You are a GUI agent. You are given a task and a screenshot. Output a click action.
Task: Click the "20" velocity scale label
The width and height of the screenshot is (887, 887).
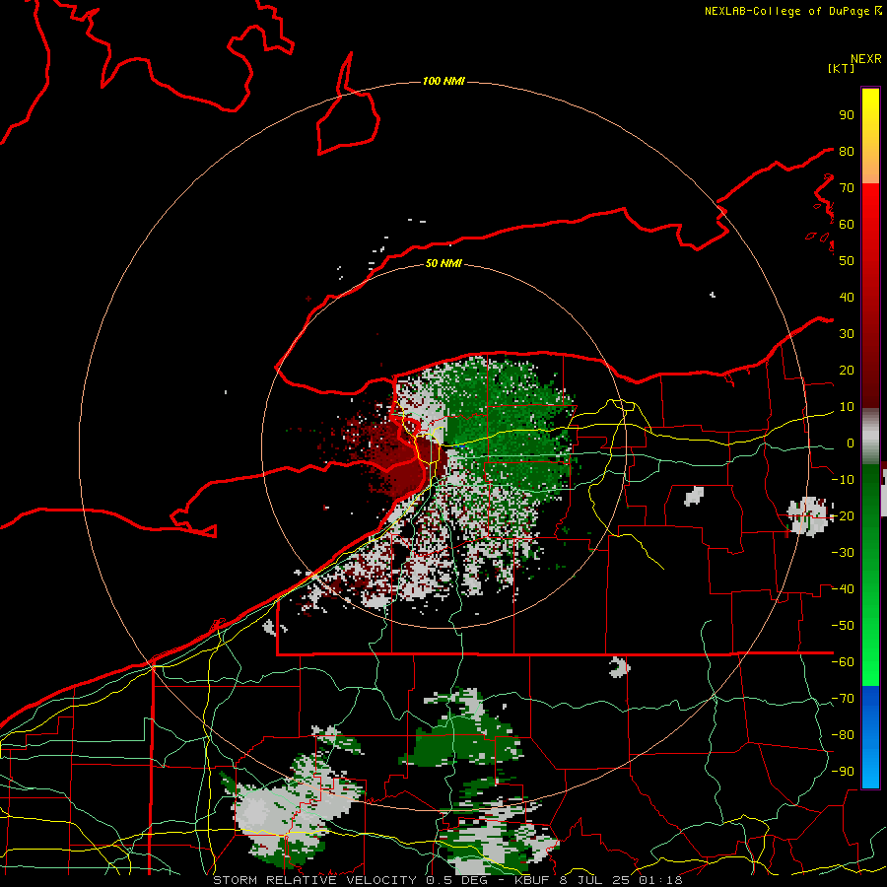click(847, 371)
